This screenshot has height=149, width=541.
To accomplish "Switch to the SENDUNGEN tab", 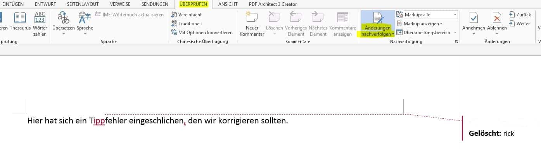I will point(155,4).
